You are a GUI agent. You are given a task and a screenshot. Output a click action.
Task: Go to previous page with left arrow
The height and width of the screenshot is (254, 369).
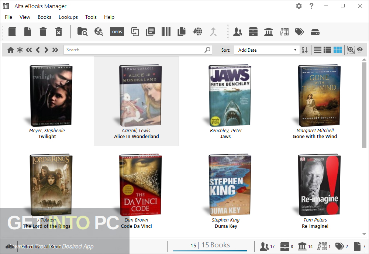(x=38, y=50)
